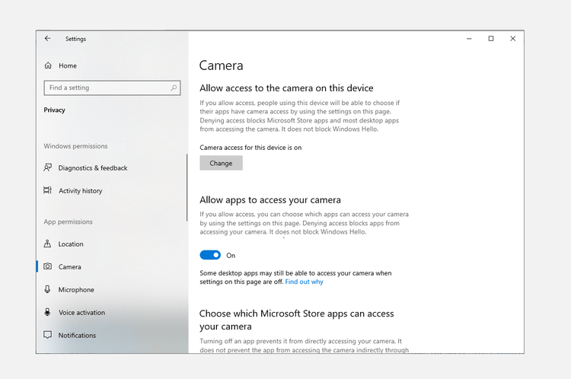Click the Notifications icon in sidebar
Image resolution: width=571 pixels, height=379 pixels.
[x=48, y=335]
